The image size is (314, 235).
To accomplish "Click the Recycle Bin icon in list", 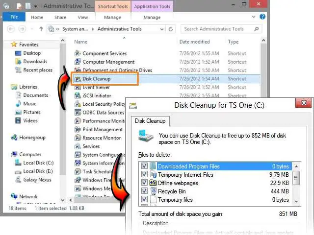I will click(154, 191).
